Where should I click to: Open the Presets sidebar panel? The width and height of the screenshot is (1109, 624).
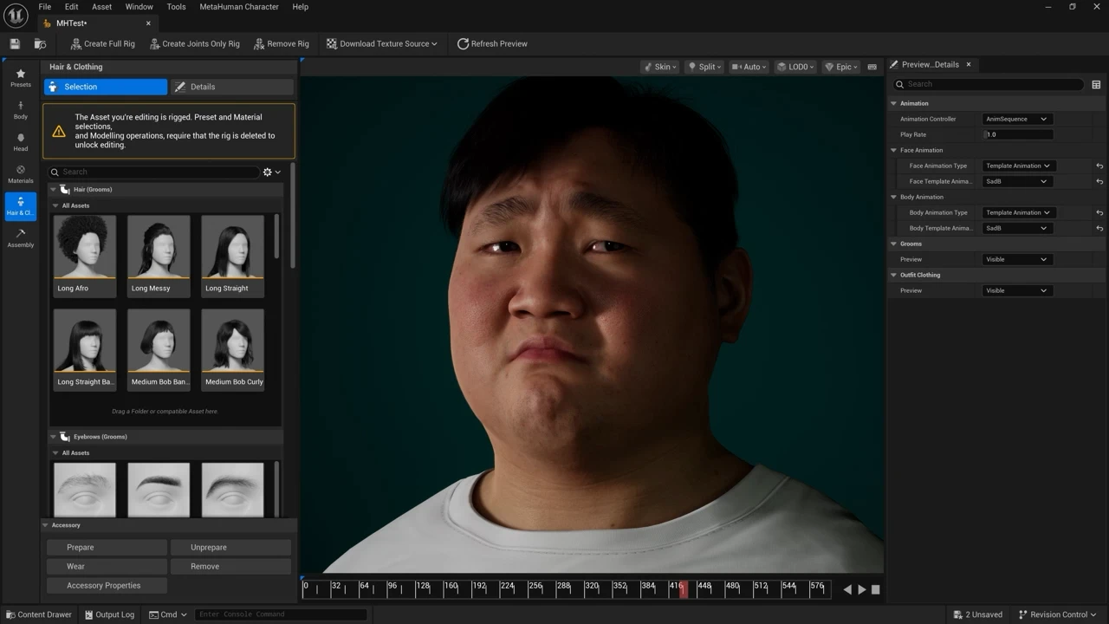(x=20, y=77)
